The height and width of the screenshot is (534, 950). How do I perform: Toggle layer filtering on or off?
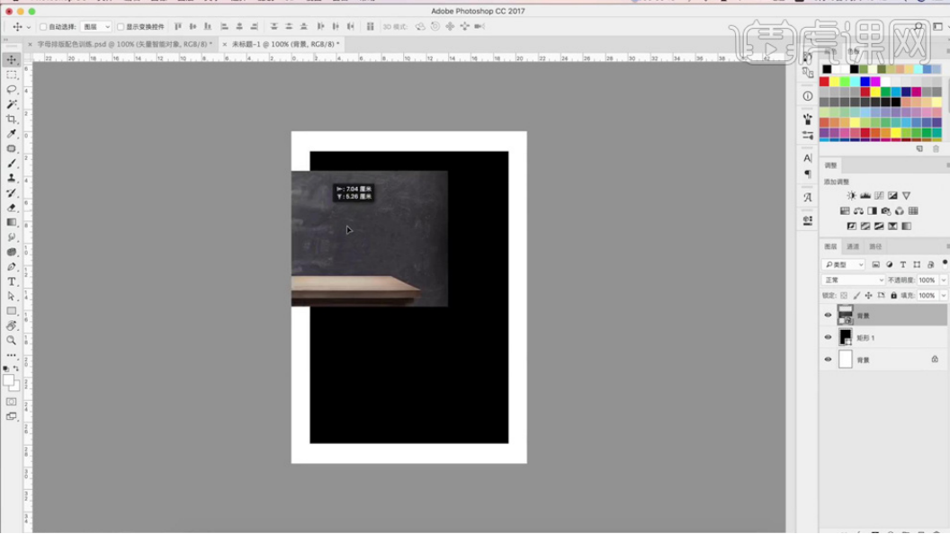click(x=945, y=263)
